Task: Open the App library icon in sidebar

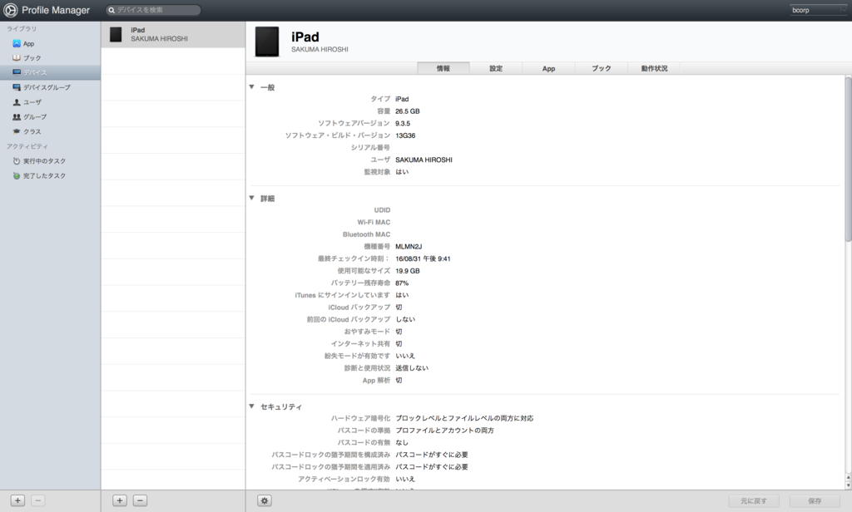Action: point(17,43)
